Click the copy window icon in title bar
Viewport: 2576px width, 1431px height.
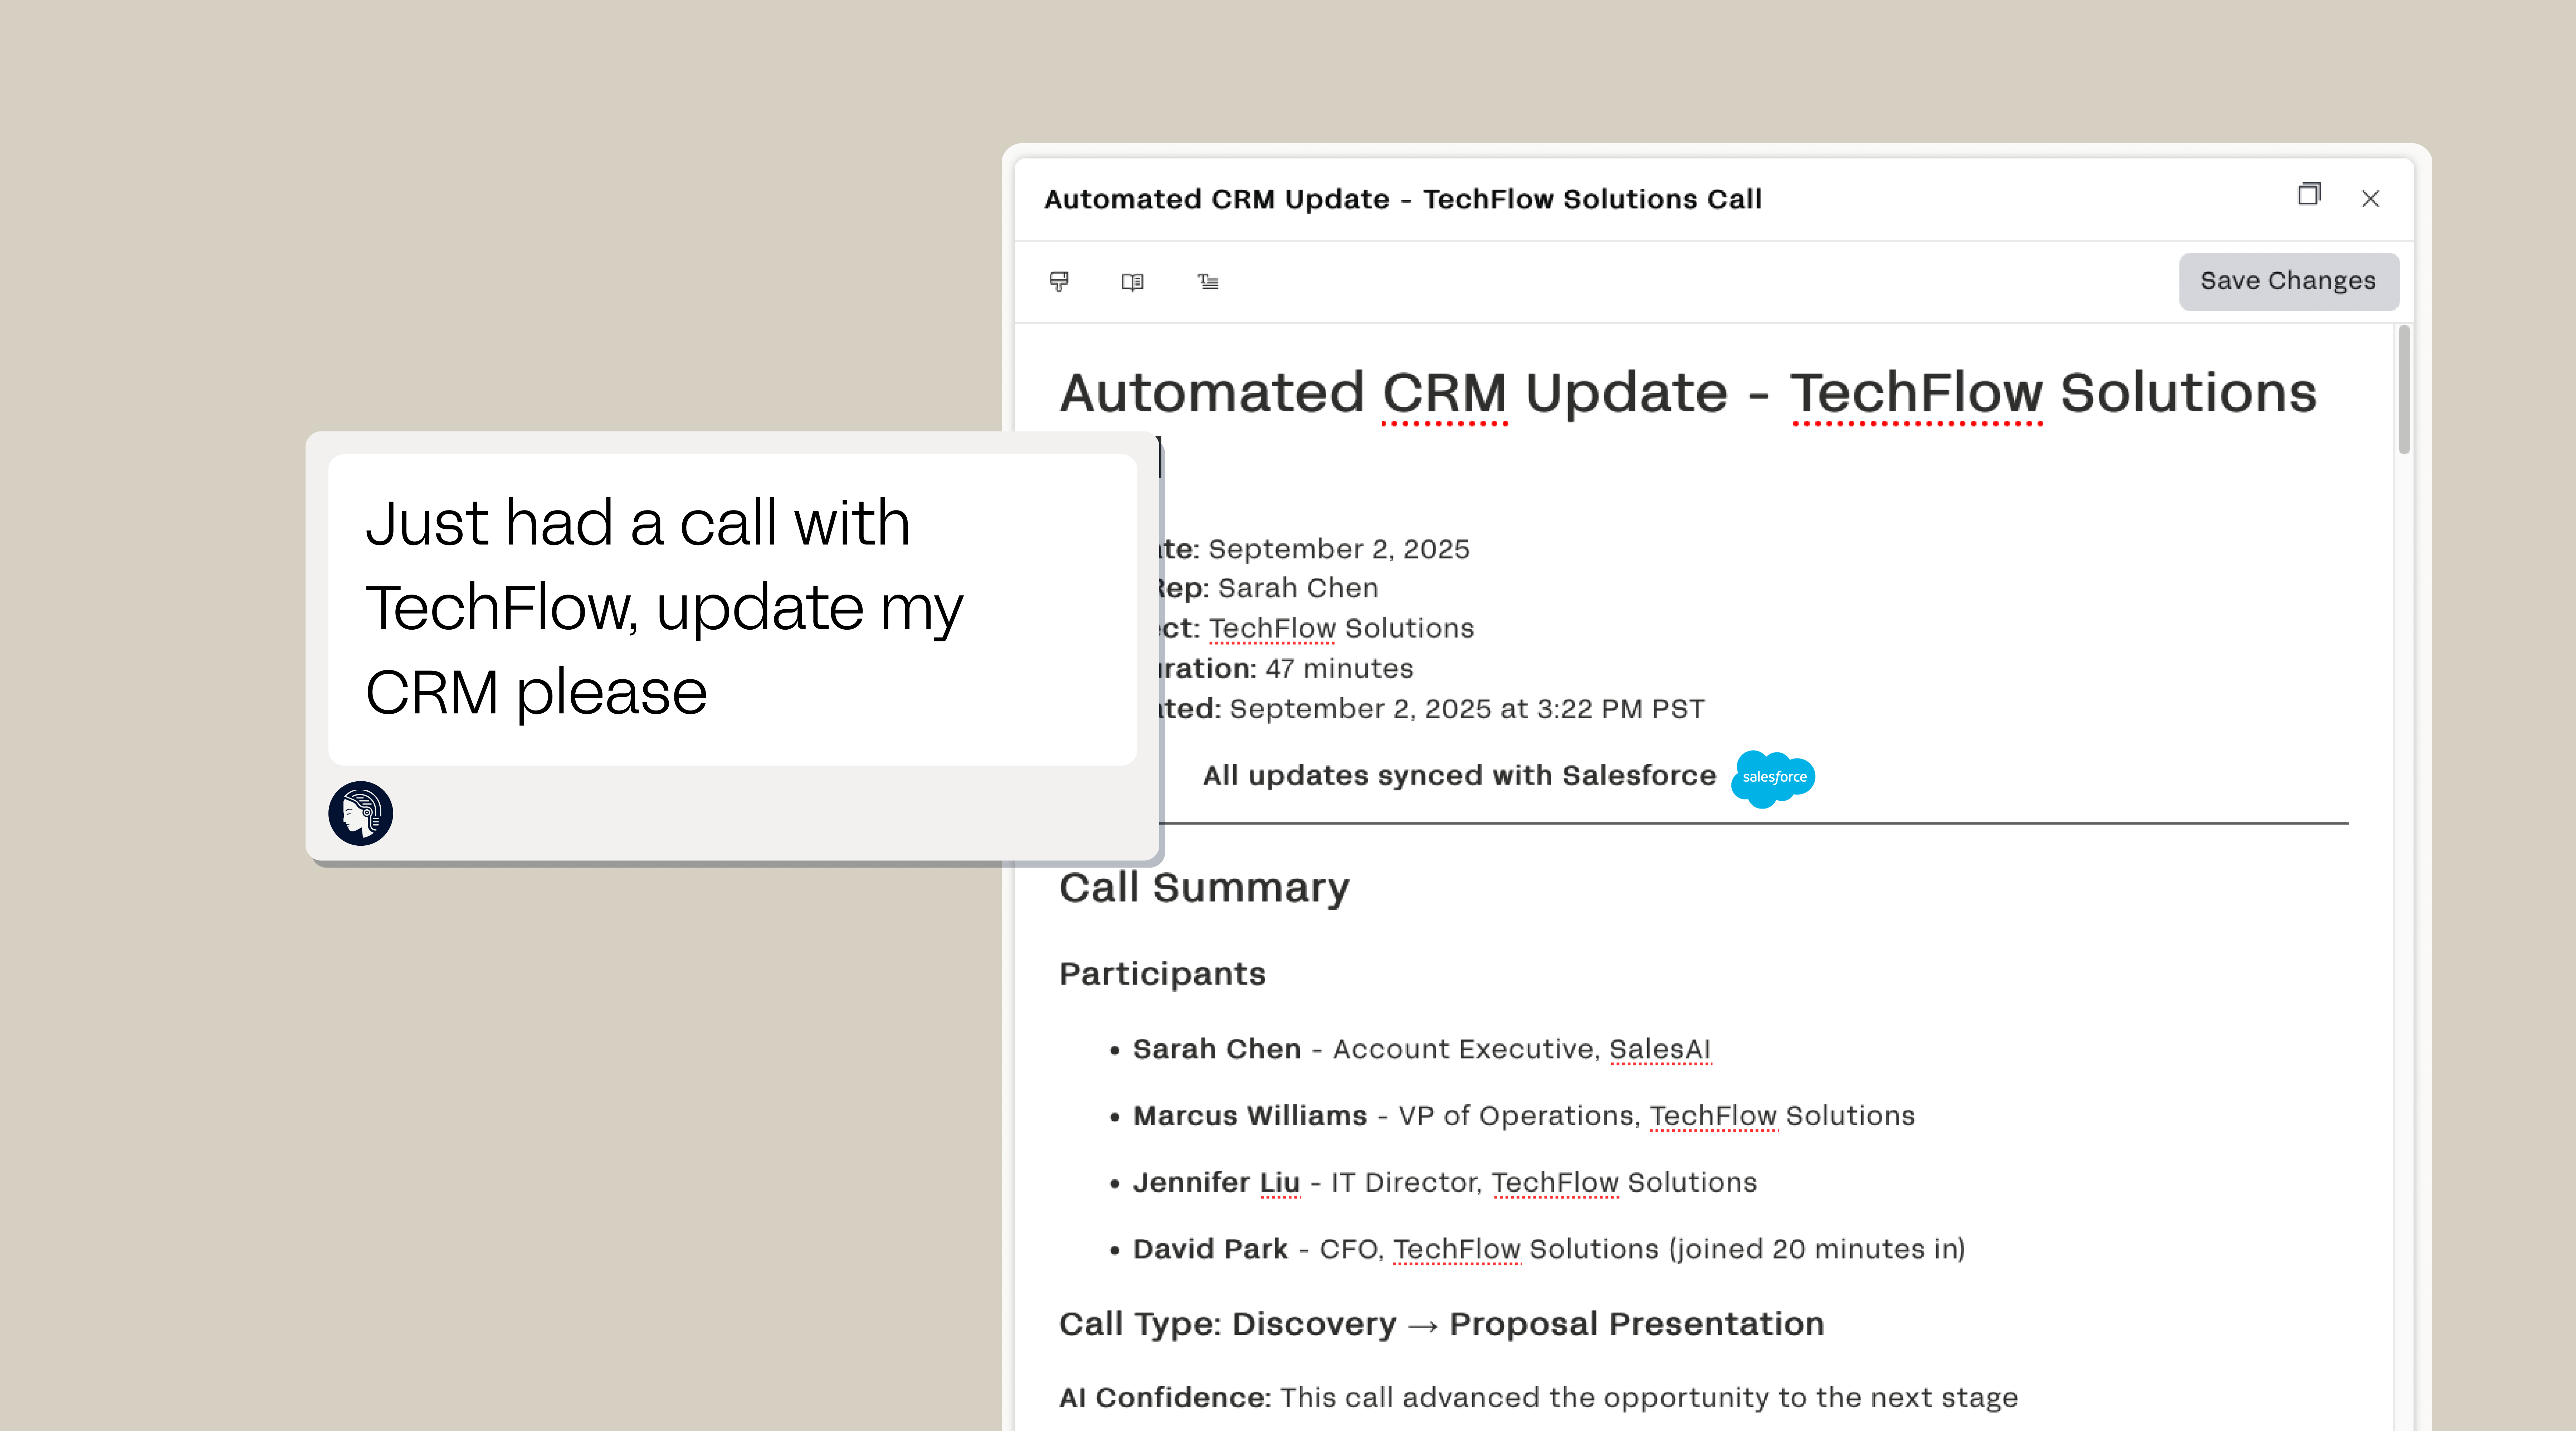[x=2309, y=194]
